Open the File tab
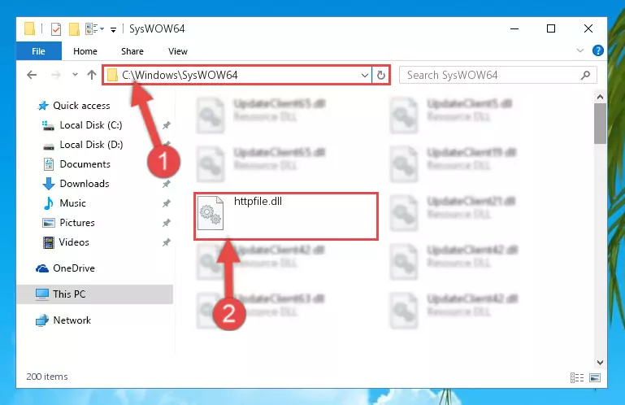 [39, 51]
